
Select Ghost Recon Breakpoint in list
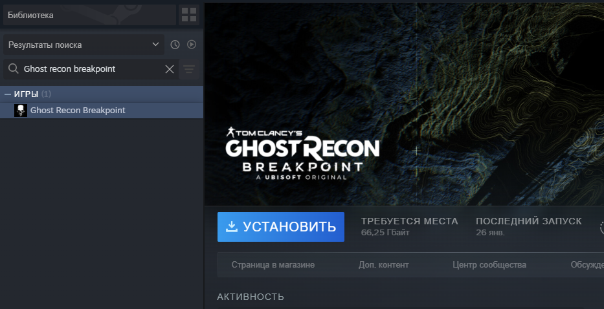102,111
